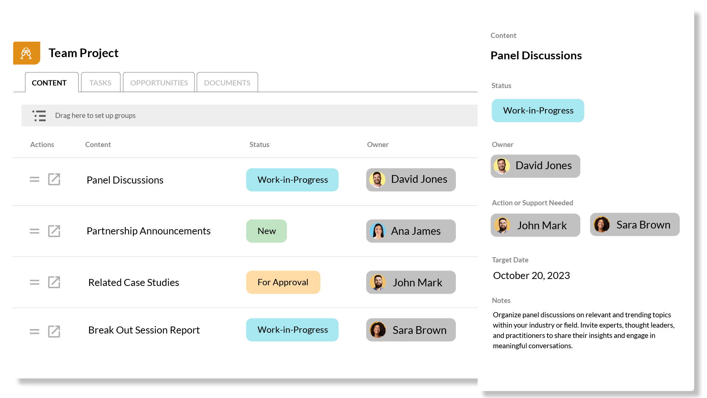Click the Action or Support Needed label

pyautogui.click(x=532, y=203)
